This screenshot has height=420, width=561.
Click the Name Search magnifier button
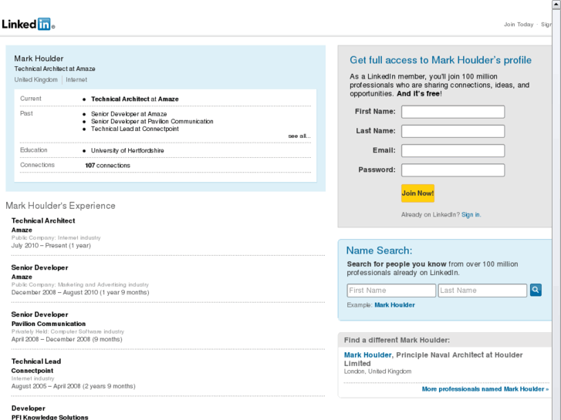[x=536, y=291]
